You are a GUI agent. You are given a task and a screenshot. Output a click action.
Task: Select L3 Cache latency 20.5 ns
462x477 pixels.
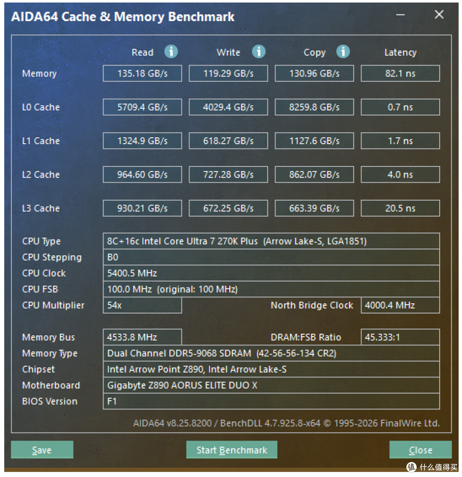click(x=400, y=208)
